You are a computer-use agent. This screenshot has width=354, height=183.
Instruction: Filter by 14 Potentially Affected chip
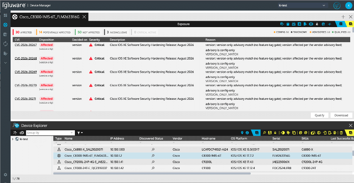[54, 32]
